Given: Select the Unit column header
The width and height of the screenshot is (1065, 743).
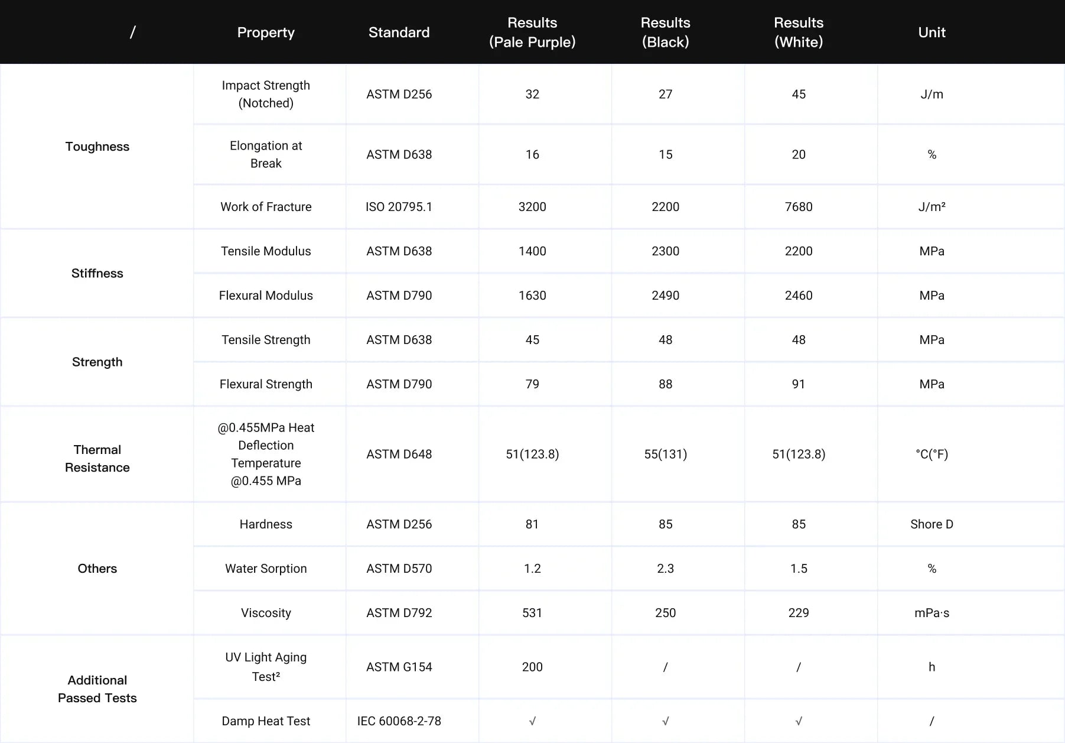Looking at the screenshot, I should click(932, 33).
